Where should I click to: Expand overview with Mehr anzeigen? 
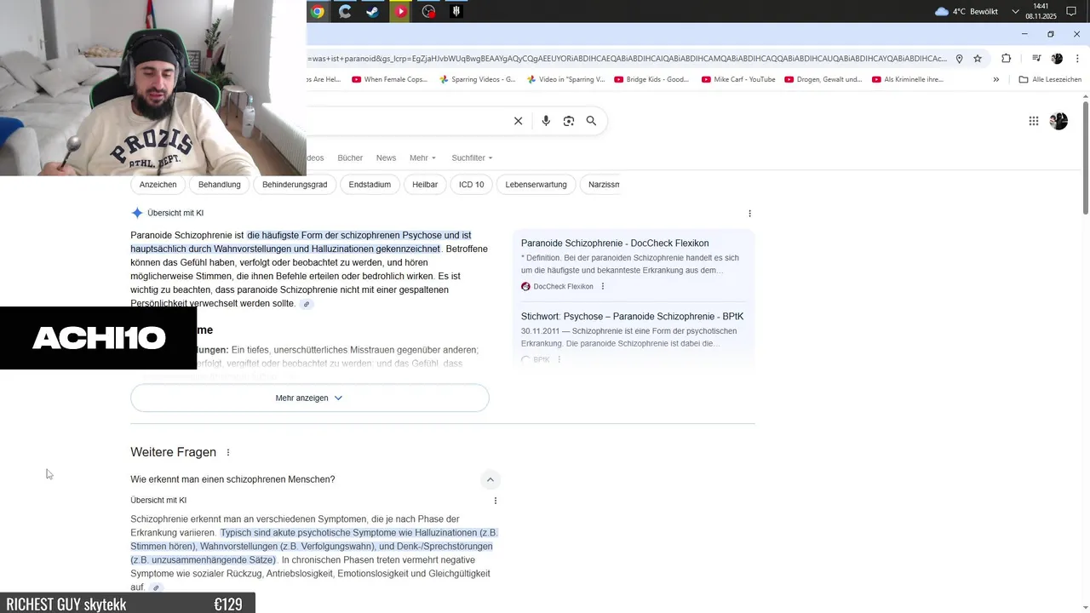(310, 398)
